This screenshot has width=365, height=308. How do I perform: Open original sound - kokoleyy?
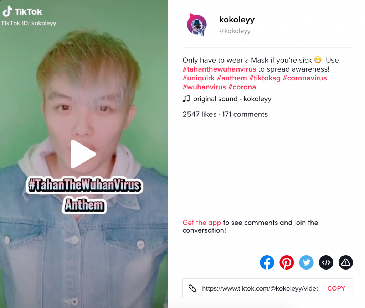(x=232, y=99)
